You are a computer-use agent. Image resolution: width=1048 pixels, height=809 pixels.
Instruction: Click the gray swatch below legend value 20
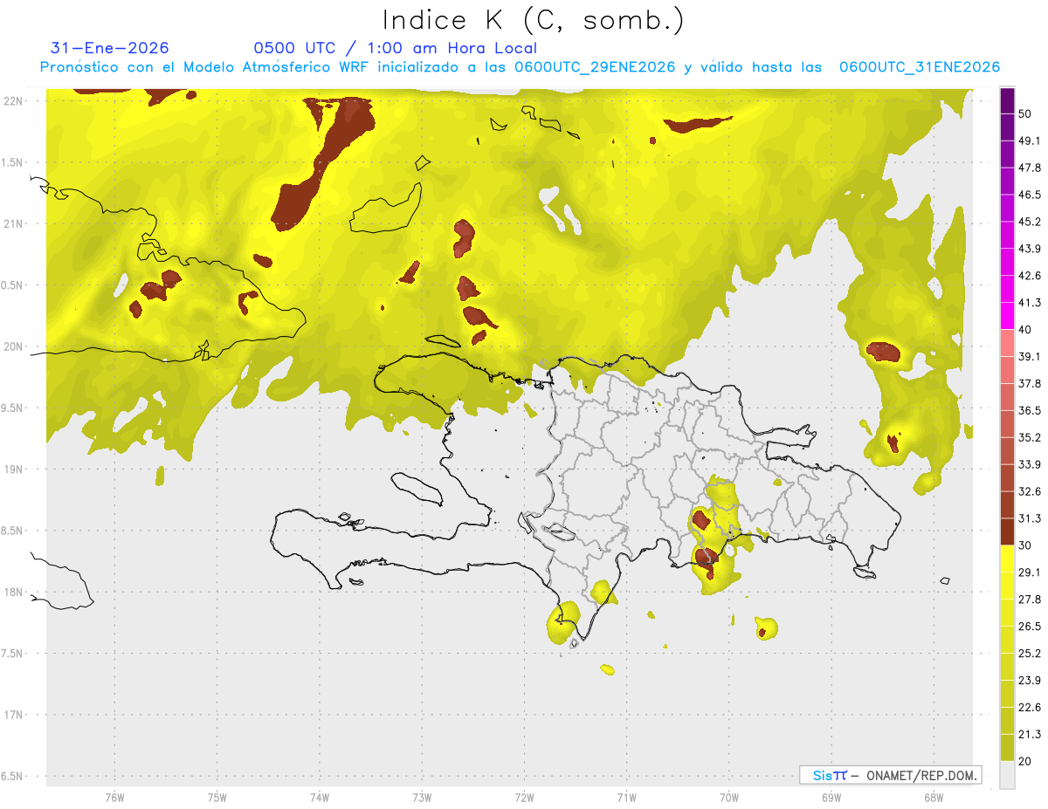(1007, 774)
